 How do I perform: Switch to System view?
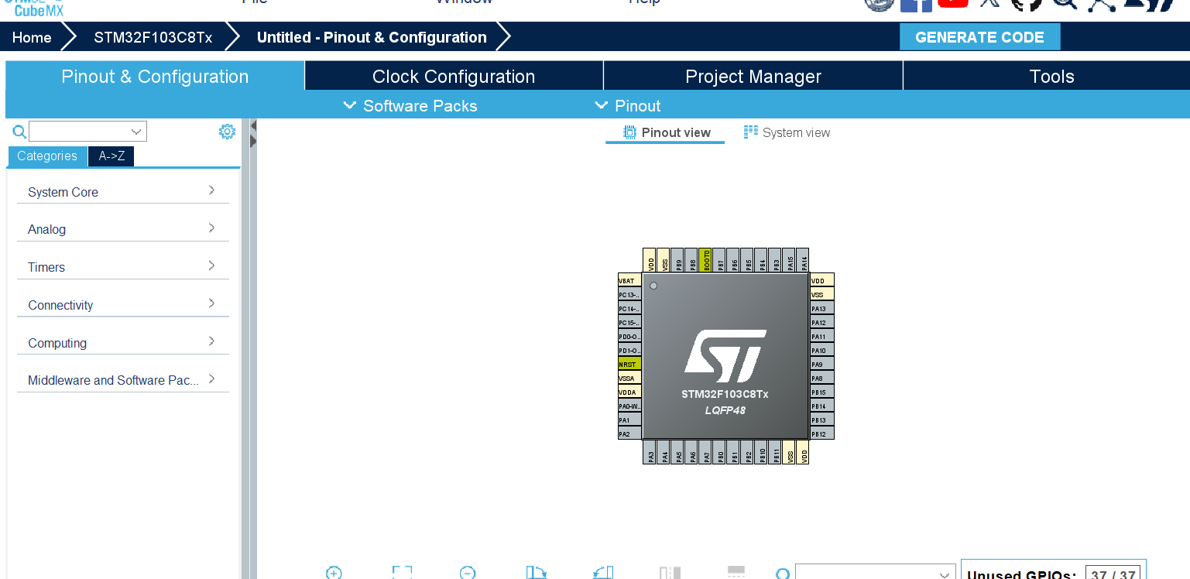[787, 132]
